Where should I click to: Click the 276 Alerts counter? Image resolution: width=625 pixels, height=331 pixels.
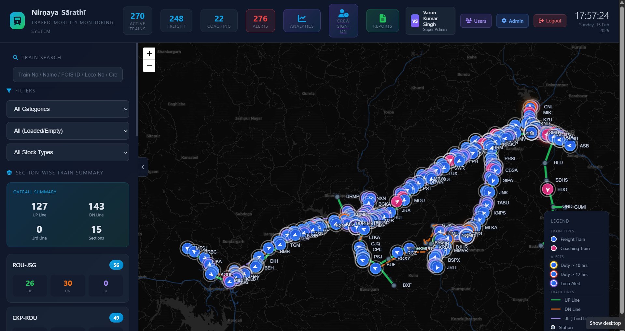[260, 21]
